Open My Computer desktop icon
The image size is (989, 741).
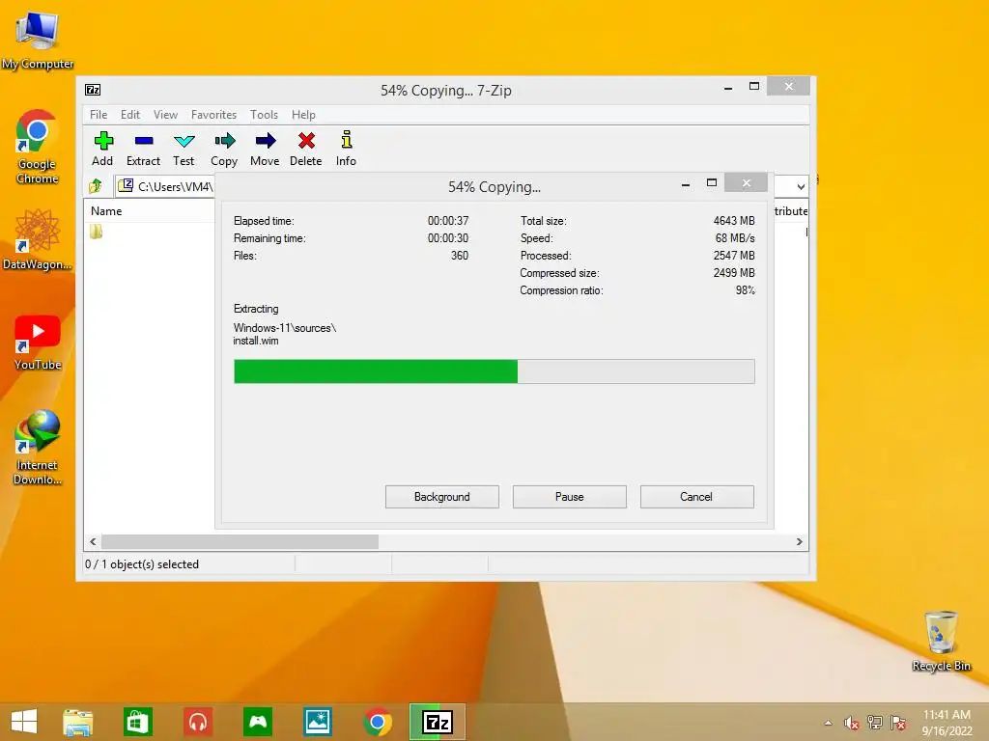[x=38, y=39]
